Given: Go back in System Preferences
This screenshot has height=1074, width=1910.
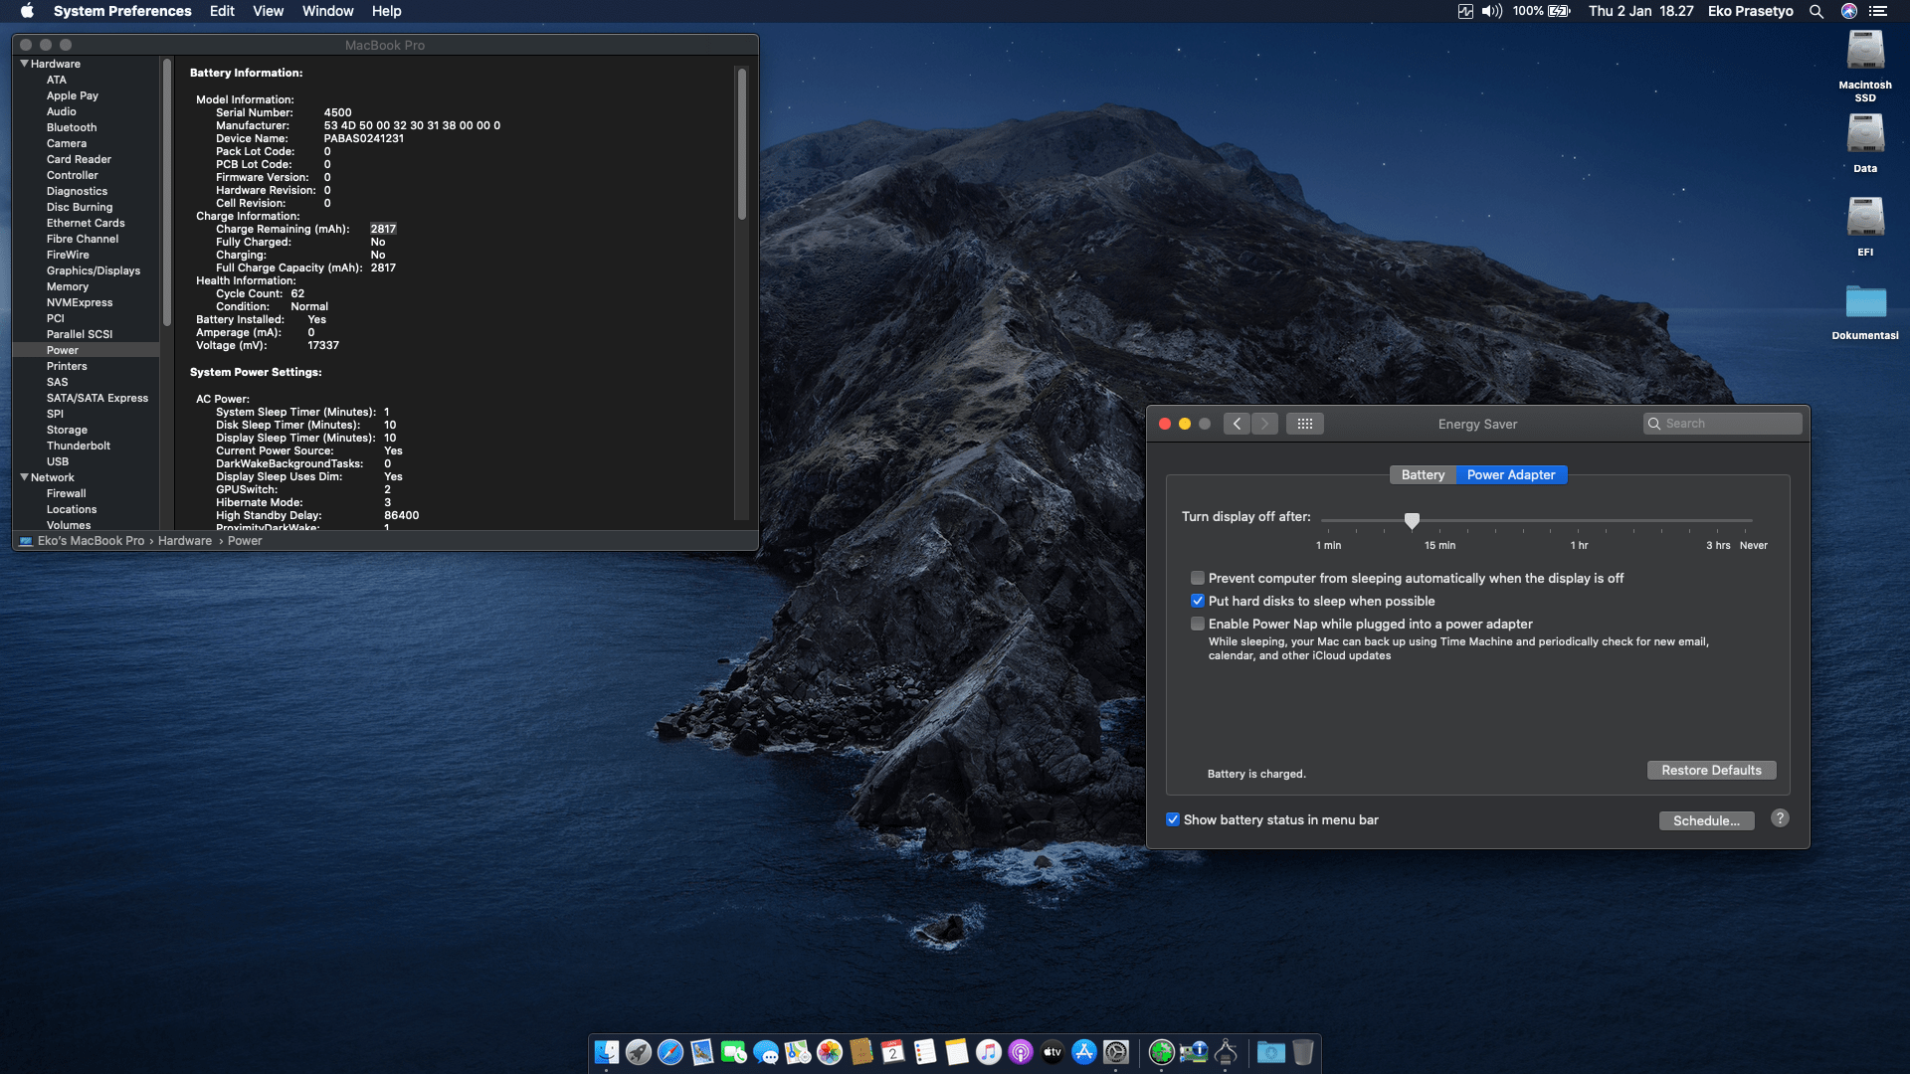Looking at the screenshot, I should point(1237,424).
